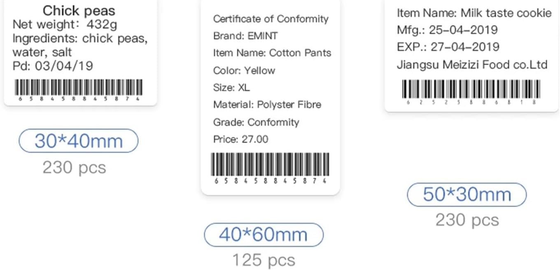Select the Brand: EMINT line
560x270 pixels.
pyautogui.click(x=245, y=36)
